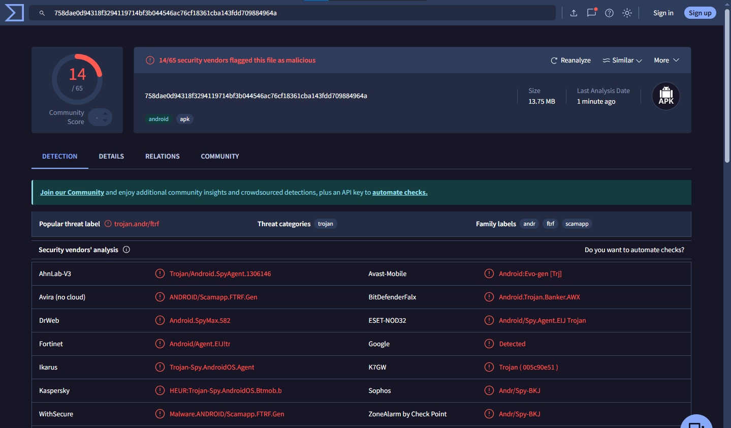Click the search magnifier icon
731x428 pixels.
(42, 13)
